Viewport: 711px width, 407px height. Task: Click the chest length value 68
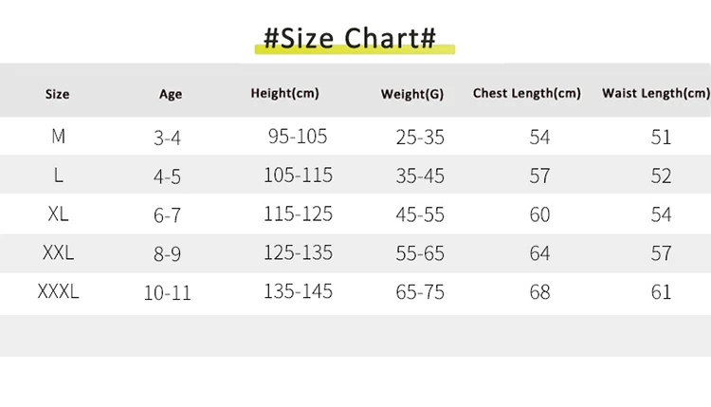click(539, 292)
